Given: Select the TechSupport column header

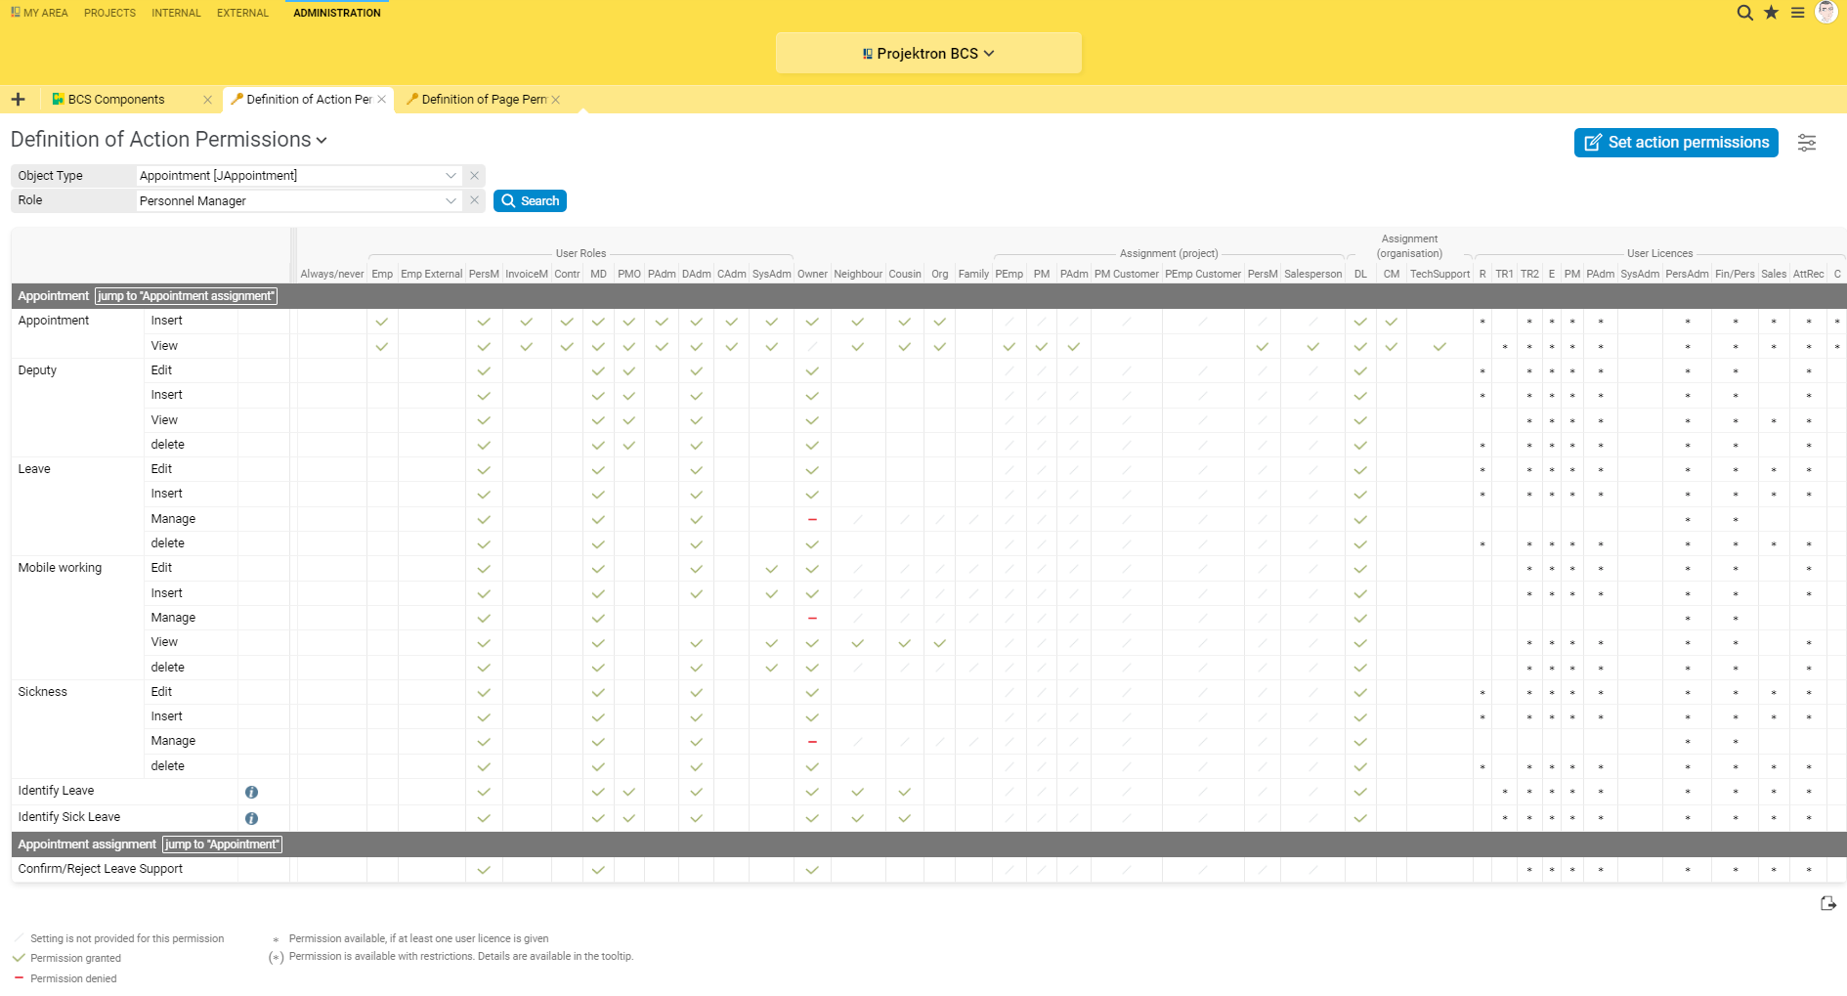Looking at the screenshot, I should (x=1439, y=275).
